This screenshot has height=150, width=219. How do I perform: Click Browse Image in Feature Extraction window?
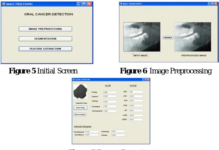[x=80, y=108]
